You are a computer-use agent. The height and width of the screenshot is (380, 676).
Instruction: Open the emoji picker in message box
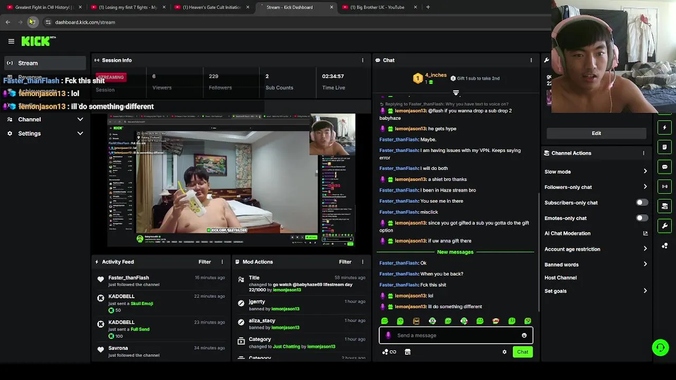pos(524,335)
